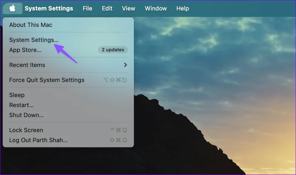Choose Force Quit System Settings
This screenshot has width=296, height=175.
pyautogui.click(x=68, y=80)
